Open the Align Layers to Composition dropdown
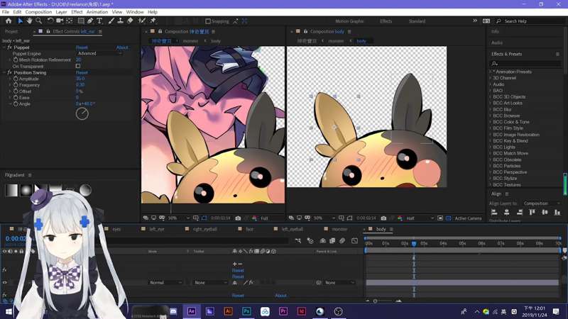Viewport: 568px width, 319px height. tap(542, 203)
